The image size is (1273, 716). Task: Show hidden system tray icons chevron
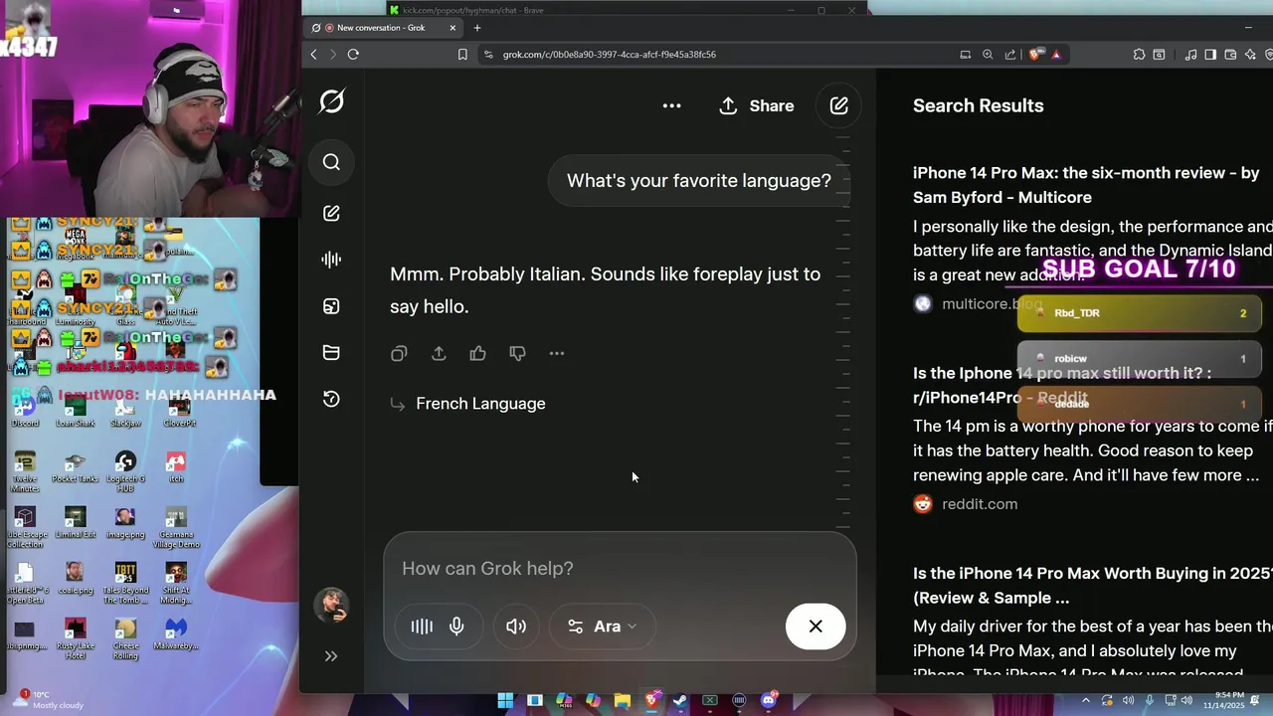pos(1086,700)
